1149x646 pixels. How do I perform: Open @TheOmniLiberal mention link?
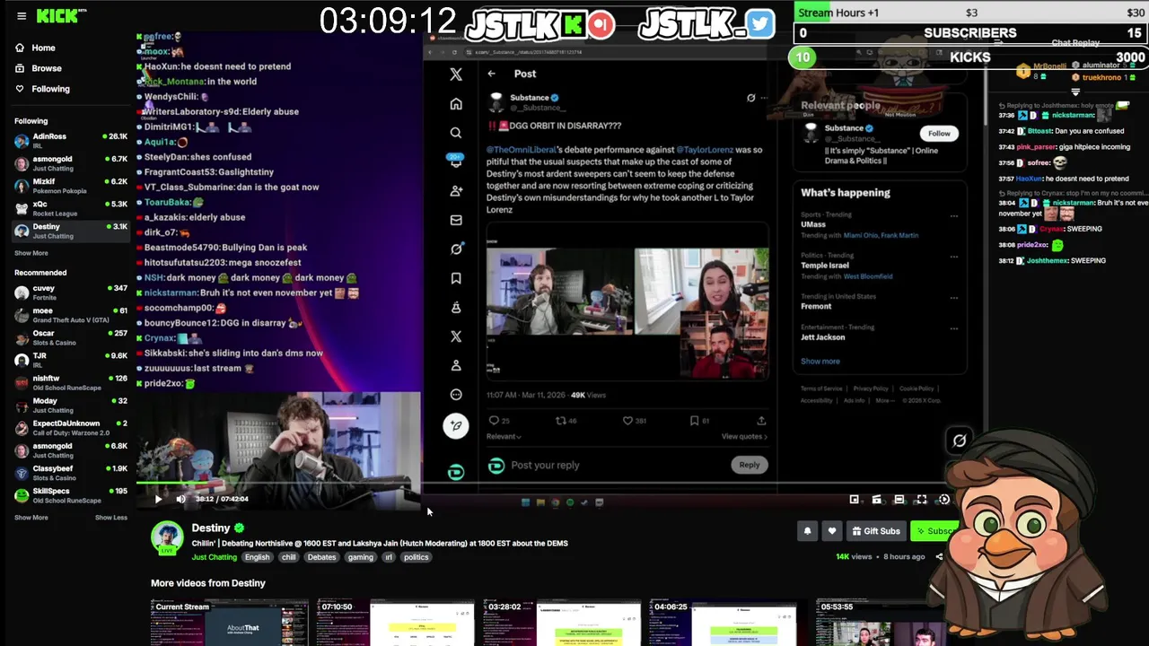(x=521, y=150)
